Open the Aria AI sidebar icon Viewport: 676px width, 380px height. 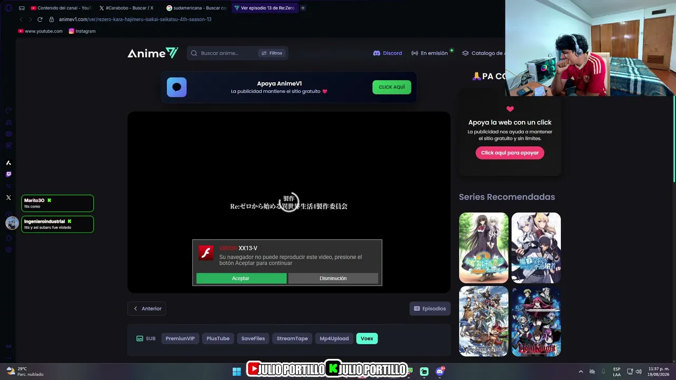tap(8, 163)
